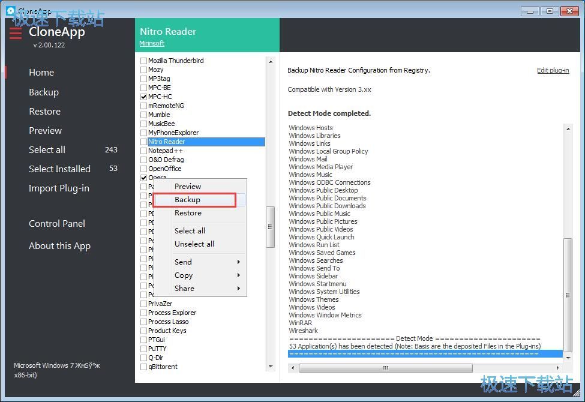Select the PTGui list entry

157,340
